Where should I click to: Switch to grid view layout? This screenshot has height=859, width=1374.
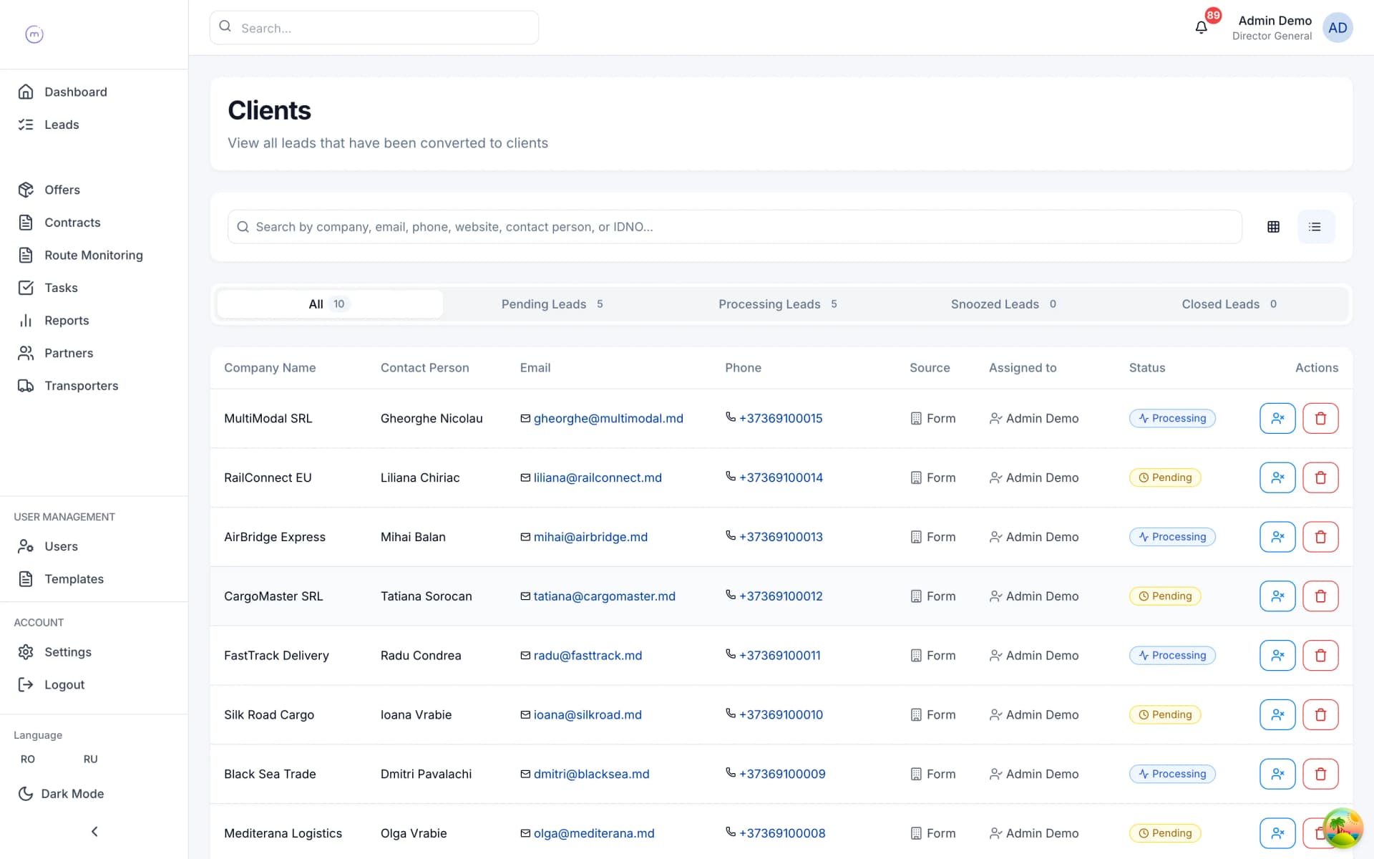click(x=1273, y=227)
